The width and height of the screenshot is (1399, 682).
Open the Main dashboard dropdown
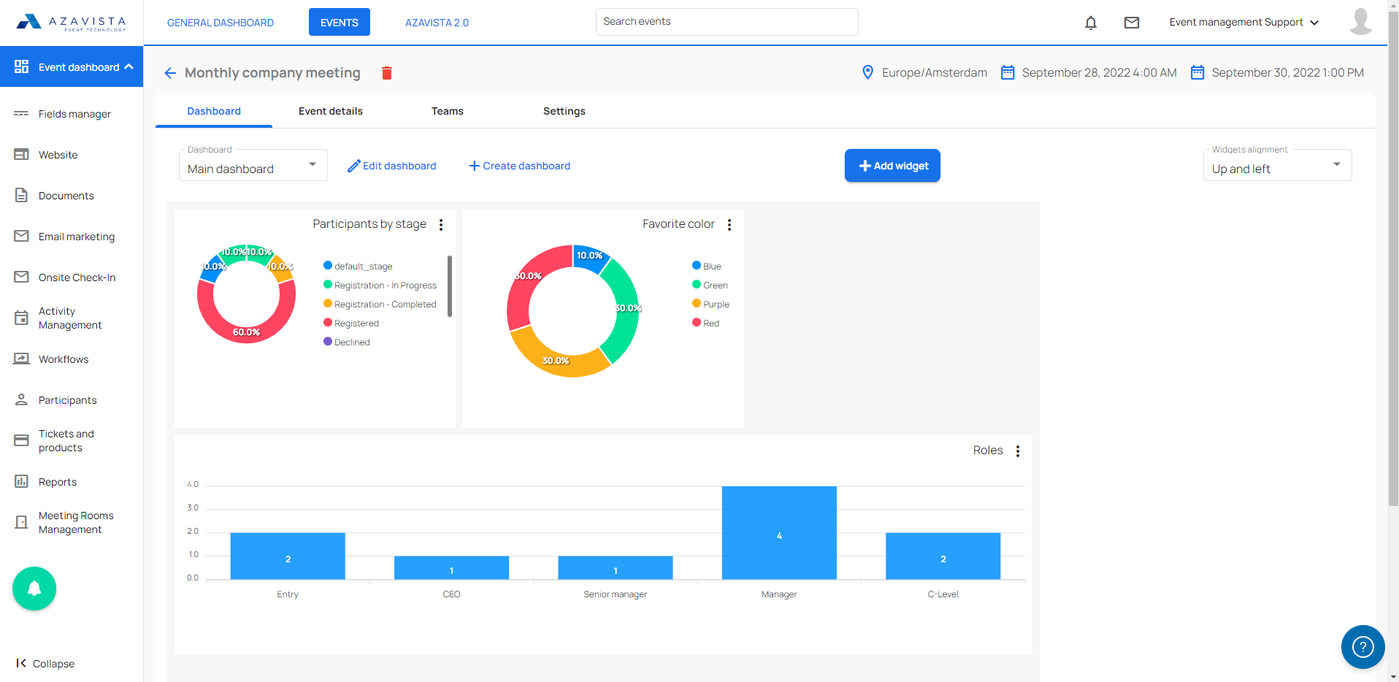tap(253, 165)
